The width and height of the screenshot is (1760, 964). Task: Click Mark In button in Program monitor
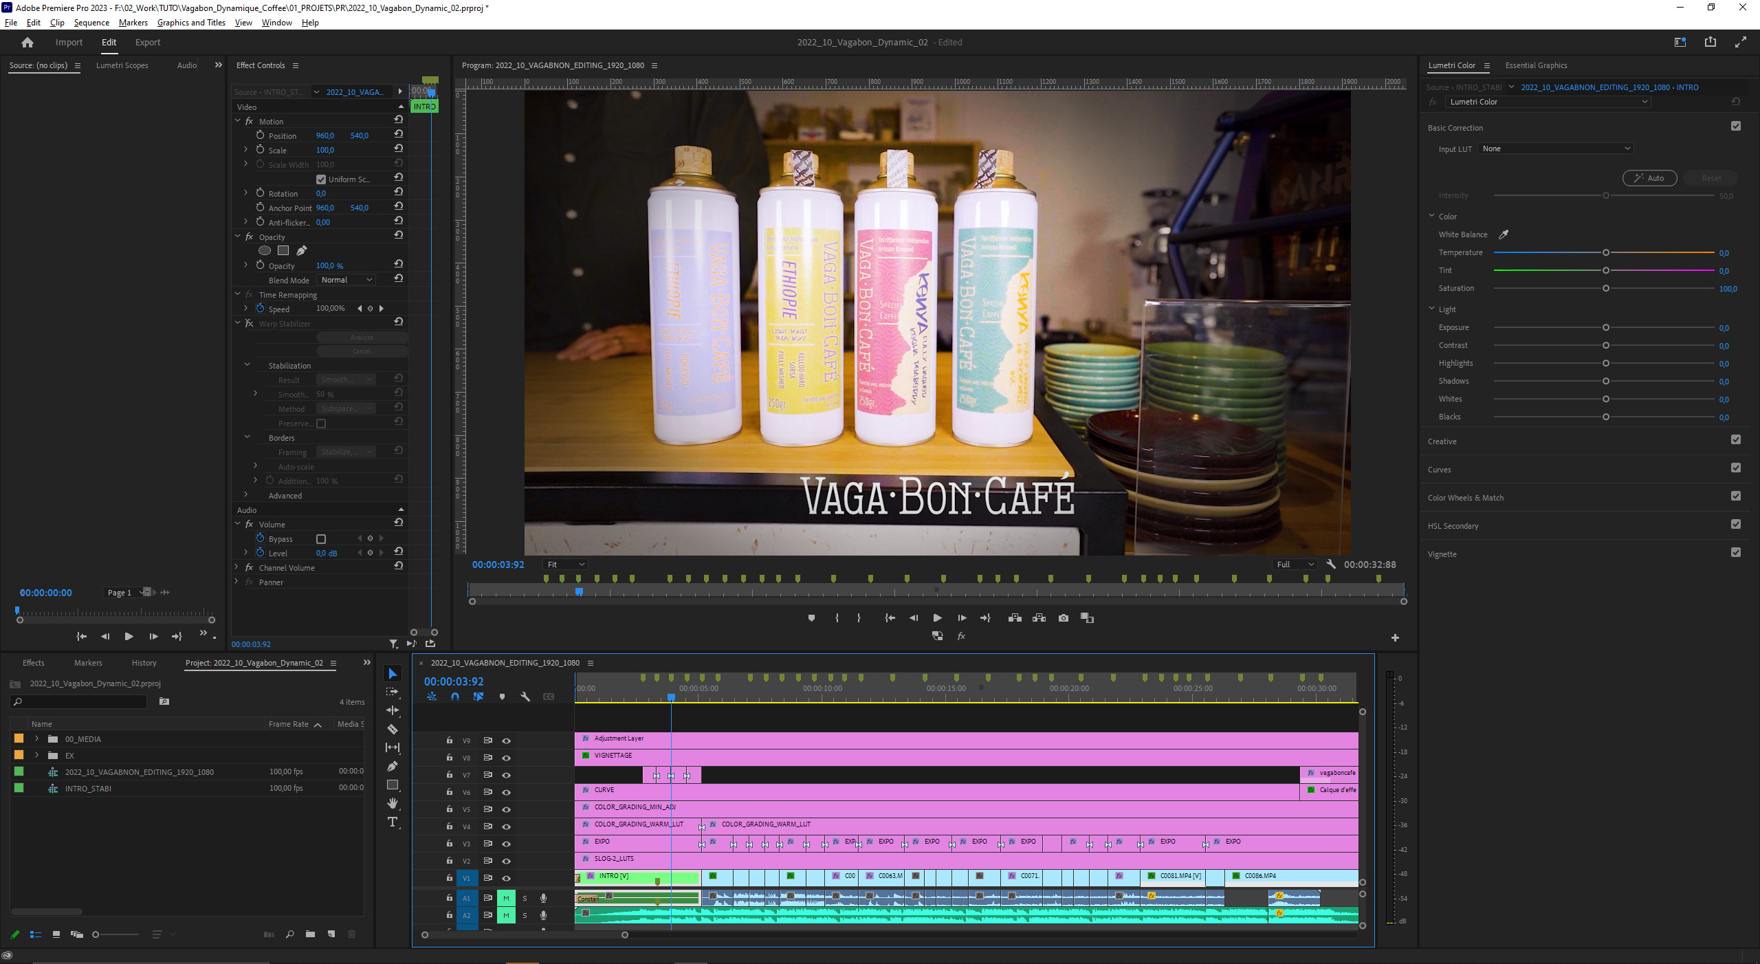837,618
